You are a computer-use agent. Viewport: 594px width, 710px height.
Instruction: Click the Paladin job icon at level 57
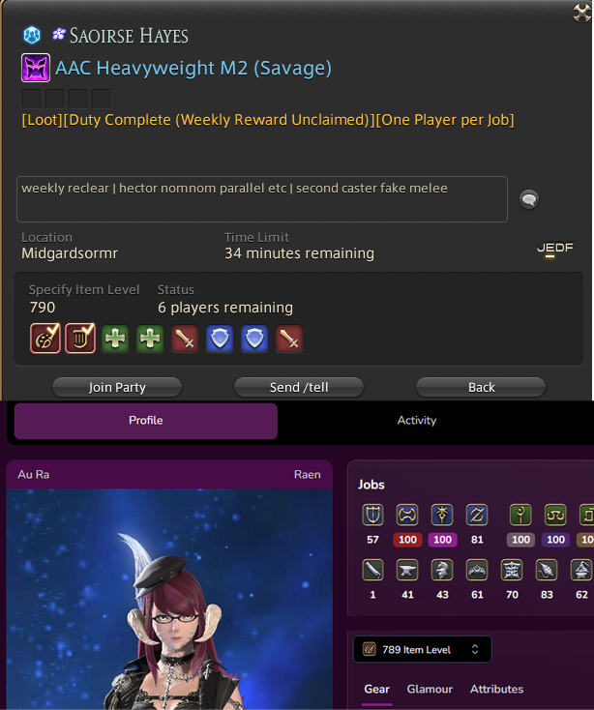tap(372, 515)
